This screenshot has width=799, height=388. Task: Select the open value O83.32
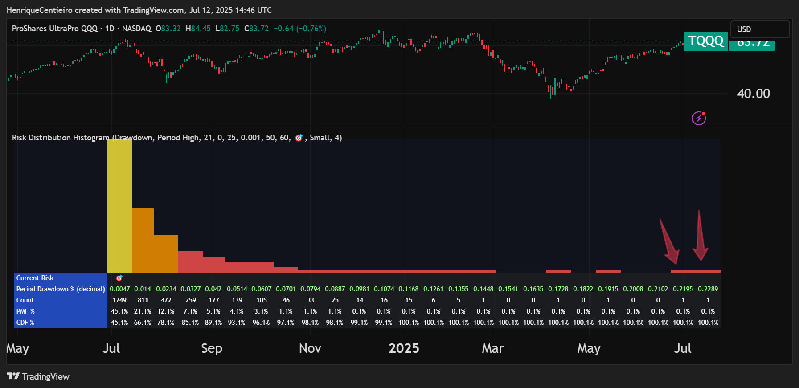(x=168, y=29)
